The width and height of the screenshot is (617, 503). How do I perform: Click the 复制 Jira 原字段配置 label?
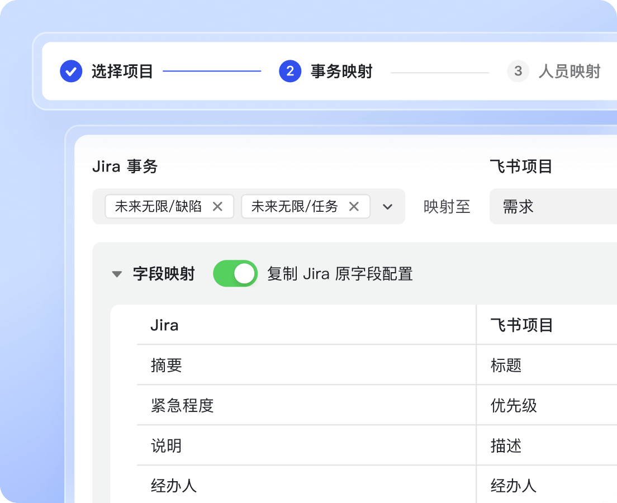click(340, 274)
